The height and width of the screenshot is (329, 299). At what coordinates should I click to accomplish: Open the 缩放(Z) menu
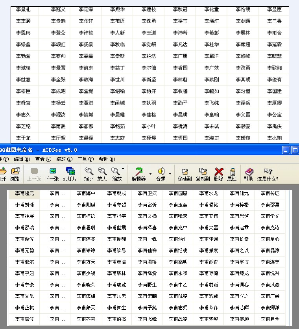(x=65, y=159)
